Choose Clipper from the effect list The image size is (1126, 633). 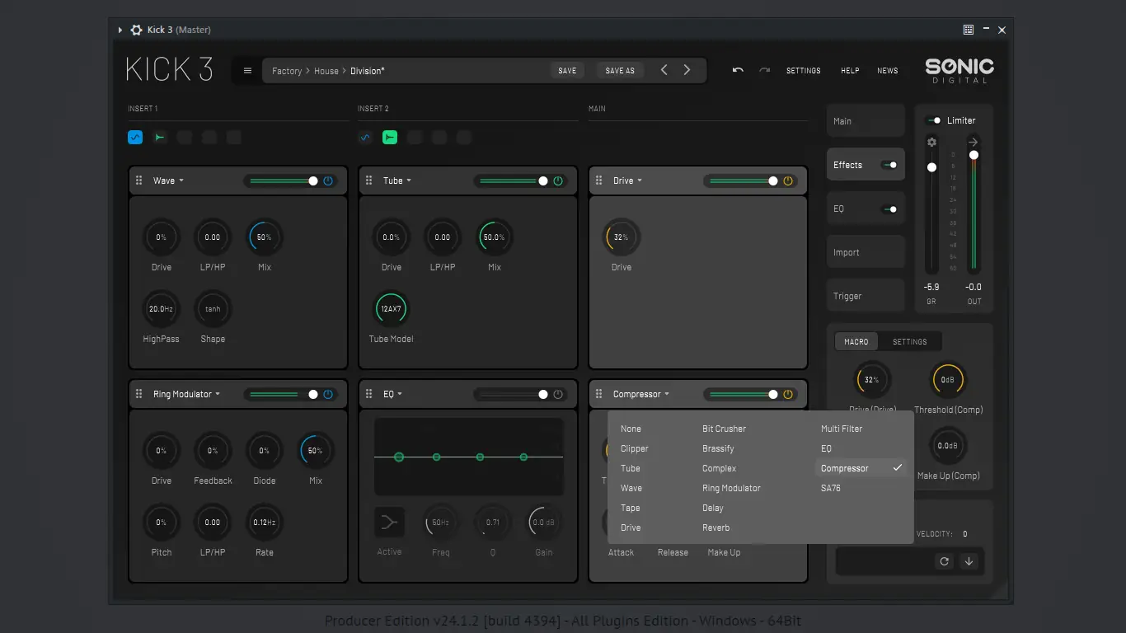635,448
